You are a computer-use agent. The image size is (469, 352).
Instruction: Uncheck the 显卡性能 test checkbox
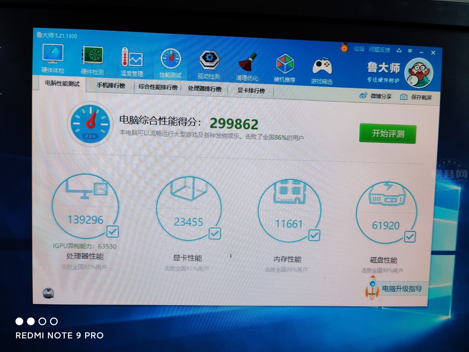[x=215, y=233]
